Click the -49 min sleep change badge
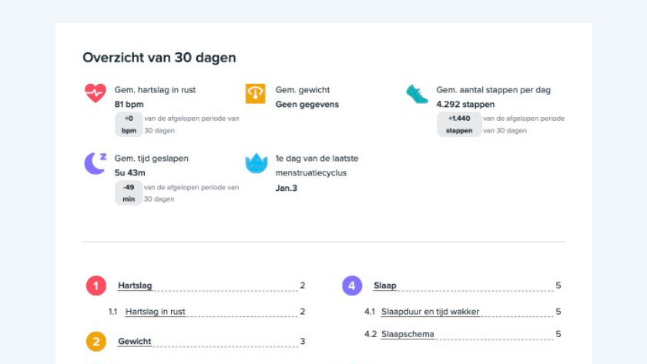 pos(129,193)
